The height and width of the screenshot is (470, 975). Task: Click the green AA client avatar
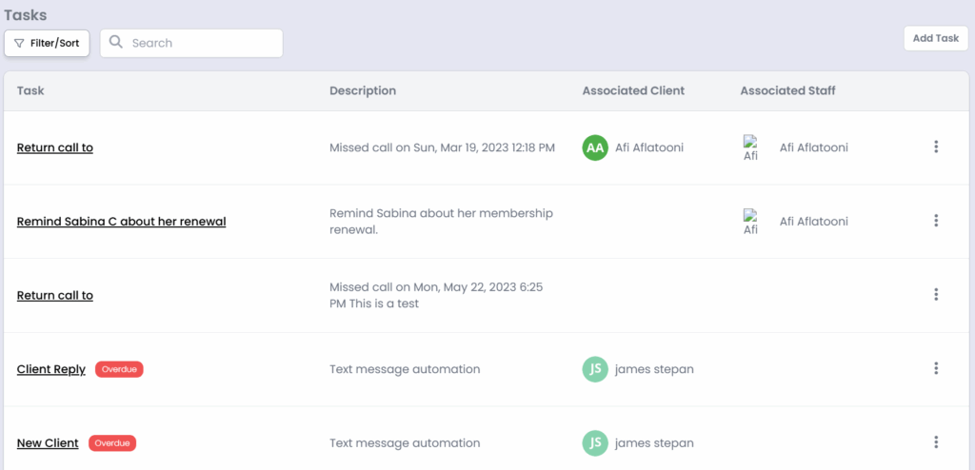[x=595, y=147]
